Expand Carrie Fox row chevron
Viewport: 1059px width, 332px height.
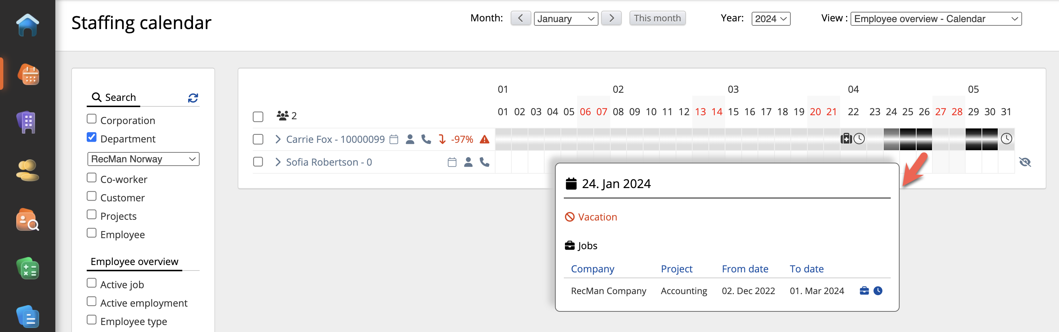point(278,139)
